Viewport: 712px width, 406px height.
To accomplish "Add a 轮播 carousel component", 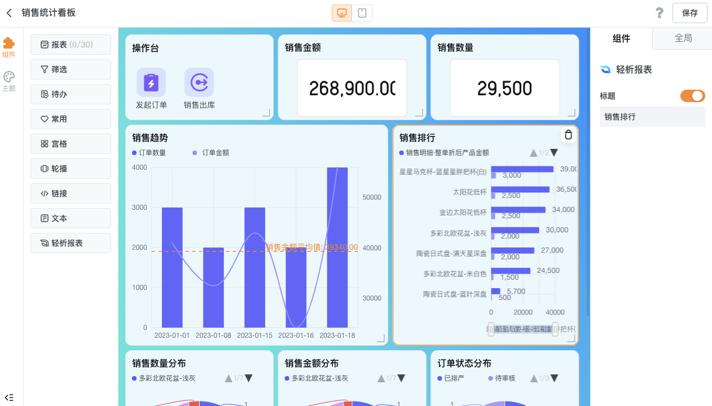I will [x=71, y=169].
